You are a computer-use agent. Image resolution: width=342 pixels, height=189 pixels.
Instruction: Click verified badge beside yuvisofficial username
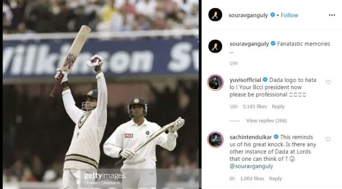tap(265, 80)
